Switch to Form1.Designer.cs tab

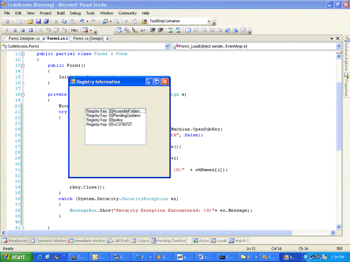[24, 38]
